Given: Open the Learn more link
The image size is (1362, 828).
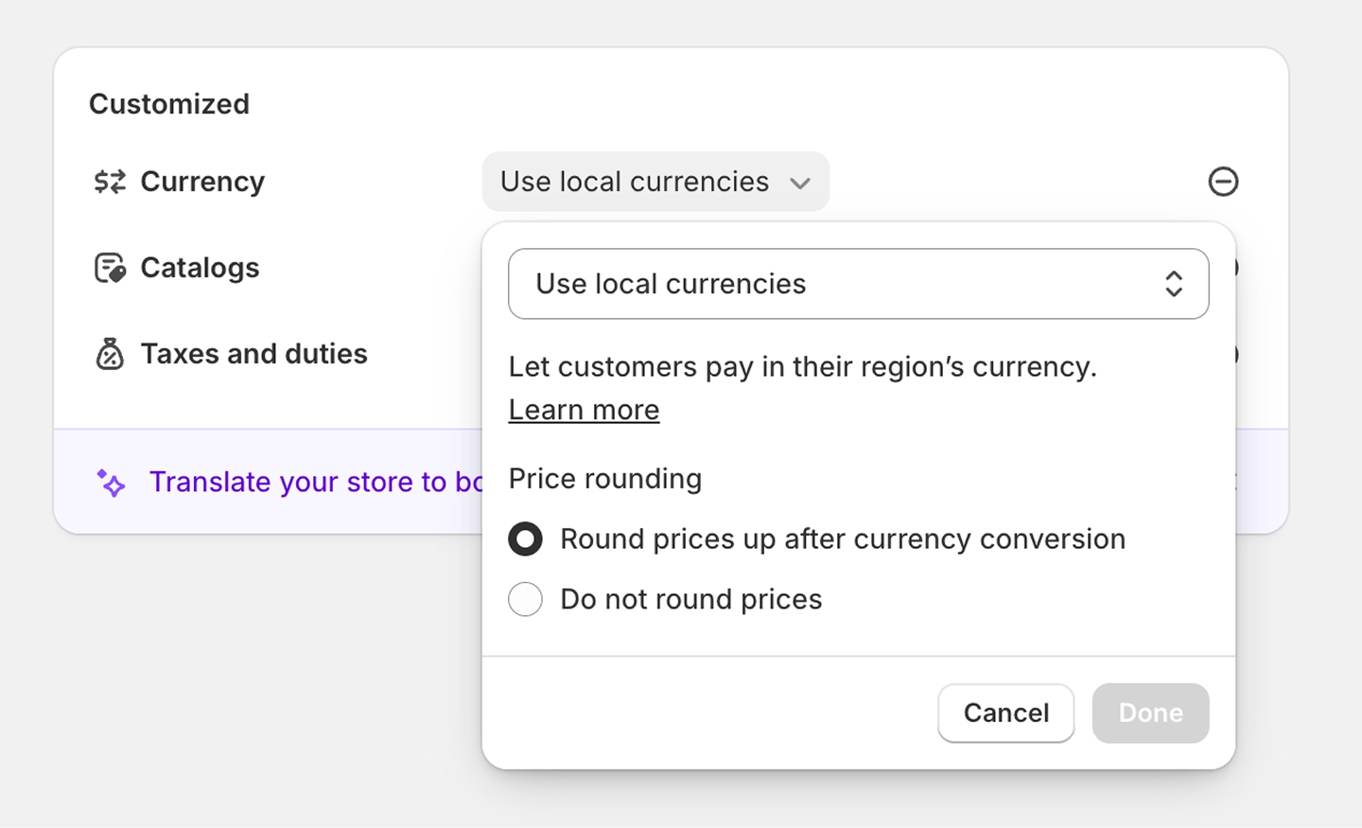Looking at the screenshot, I should [584, 410].
